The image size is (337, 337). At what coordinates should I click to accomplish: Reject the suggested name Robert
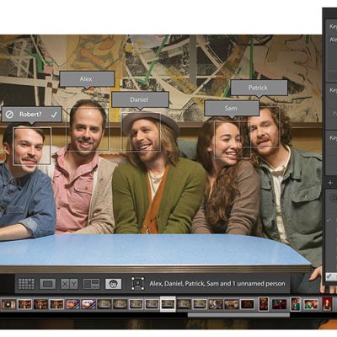click(x=9, y=115)
